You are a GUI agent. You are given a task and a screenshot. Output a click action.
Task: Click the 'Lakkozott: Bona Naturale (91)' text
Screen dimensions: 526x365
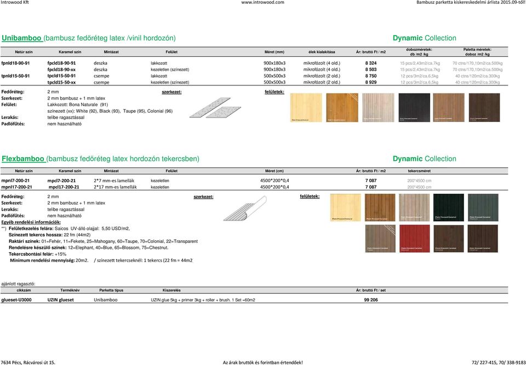click(78, 105)
